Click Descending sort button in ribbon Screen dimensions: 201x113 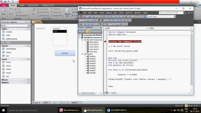pos(43,12)
